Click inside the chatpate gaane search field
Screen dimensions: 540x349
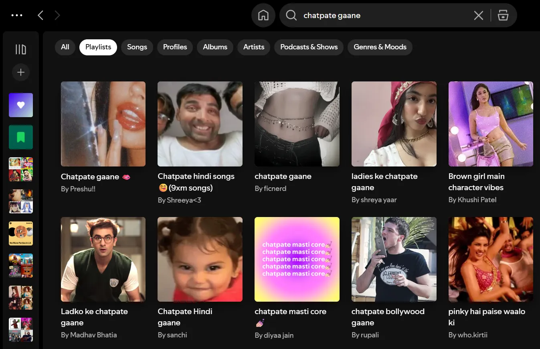coord(381,16)
